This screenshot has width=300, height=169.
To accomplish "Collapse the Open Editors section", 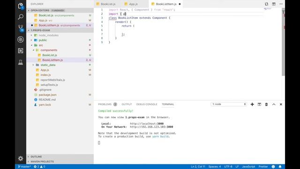I will click(x=60, y=10).
